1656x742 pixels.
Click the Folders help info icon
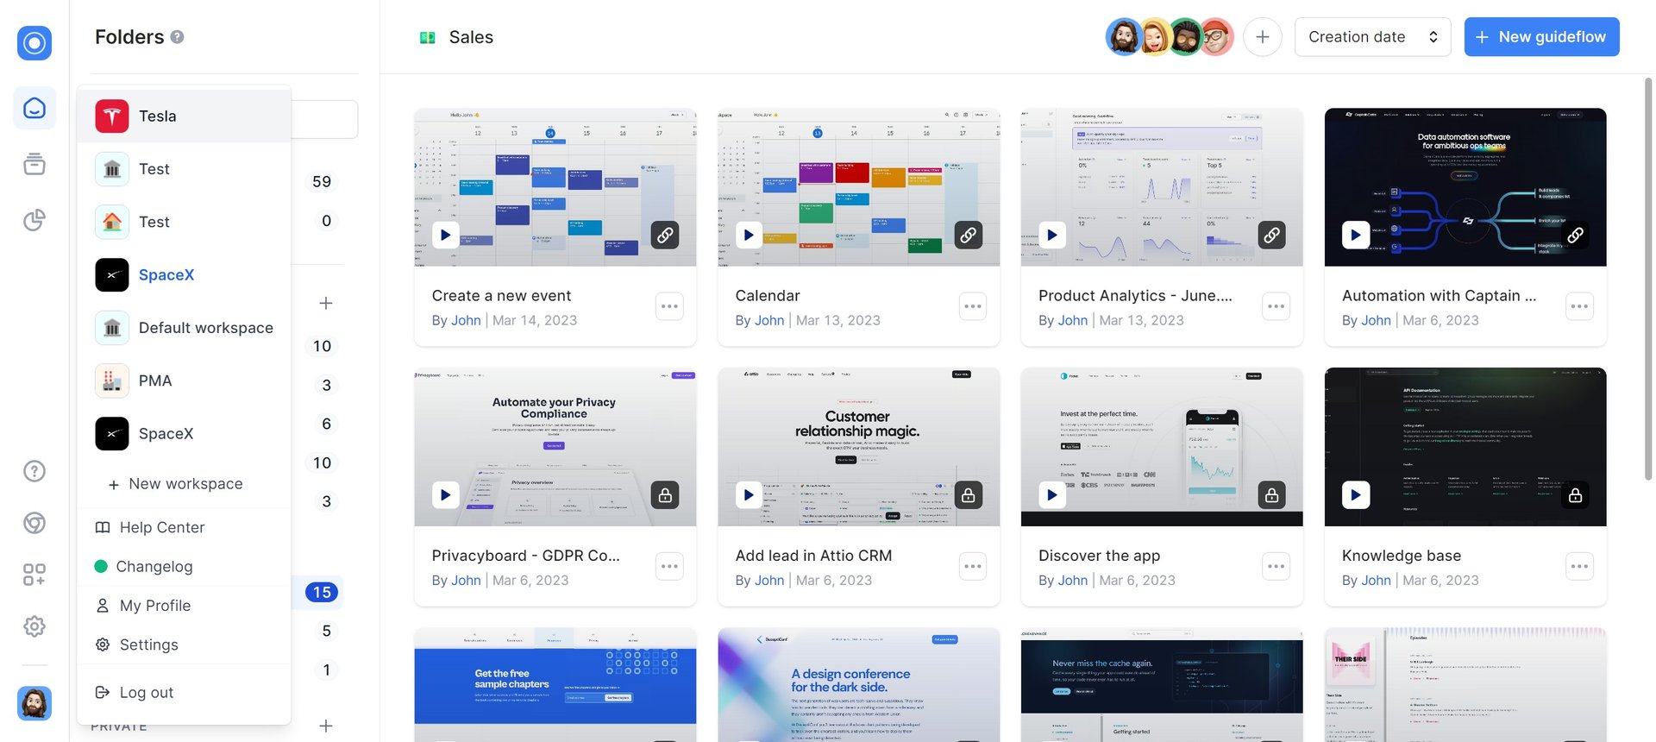[x=177, y=37]
